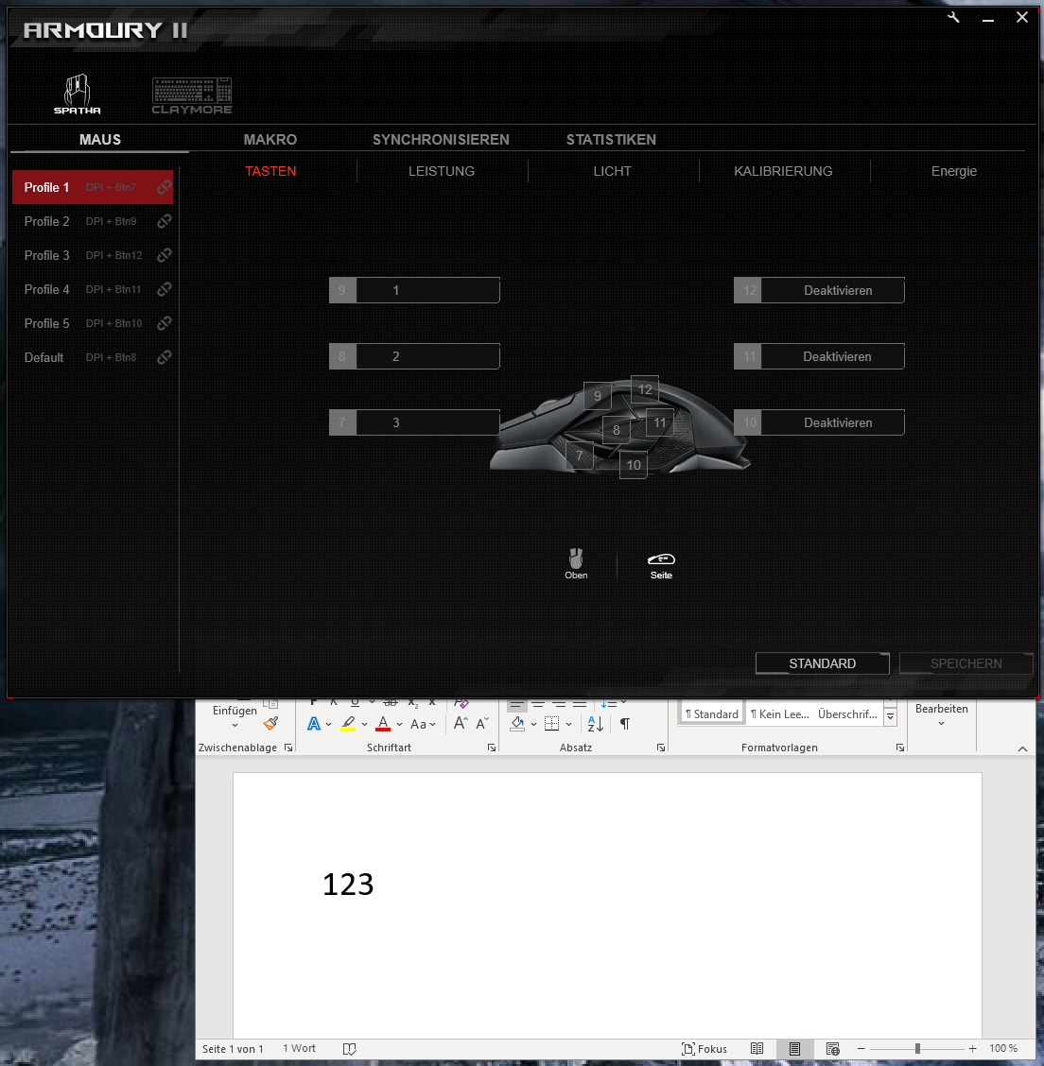
Task: Expand Formatvorlagen styles gallery
Action: coord(890,716)
